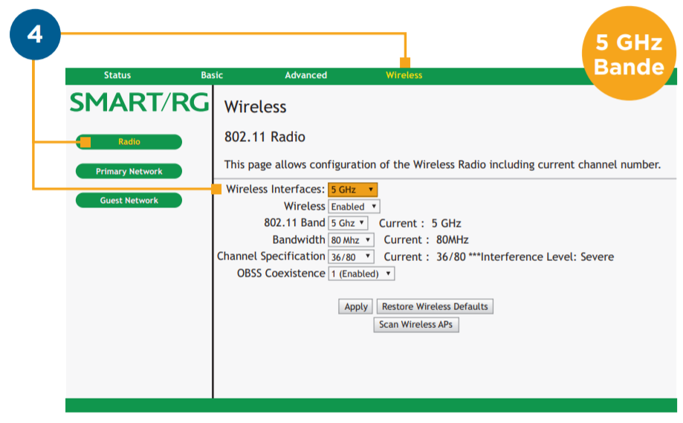The width and height of the screenshot is (683, 423).
Task: Open the Advanced tab
Action: point(305,75)
